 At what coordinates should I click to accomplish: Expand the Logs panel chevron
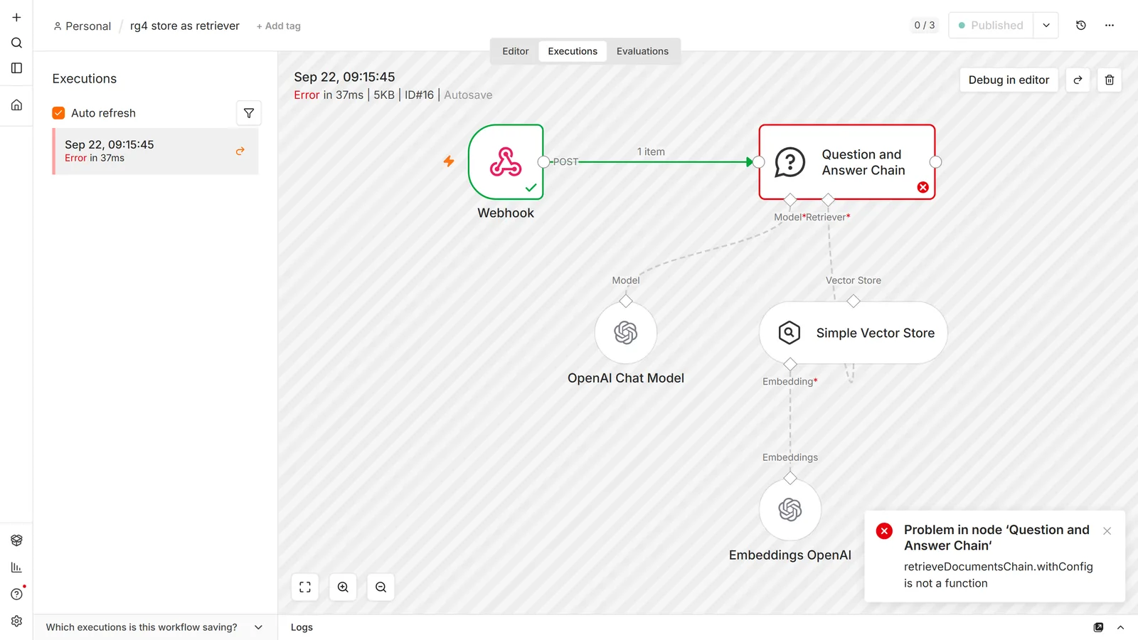1121,627
